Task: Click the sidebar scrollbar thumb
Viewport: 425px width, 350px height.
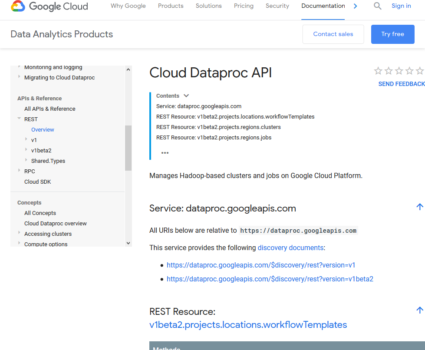Action: 128,148
